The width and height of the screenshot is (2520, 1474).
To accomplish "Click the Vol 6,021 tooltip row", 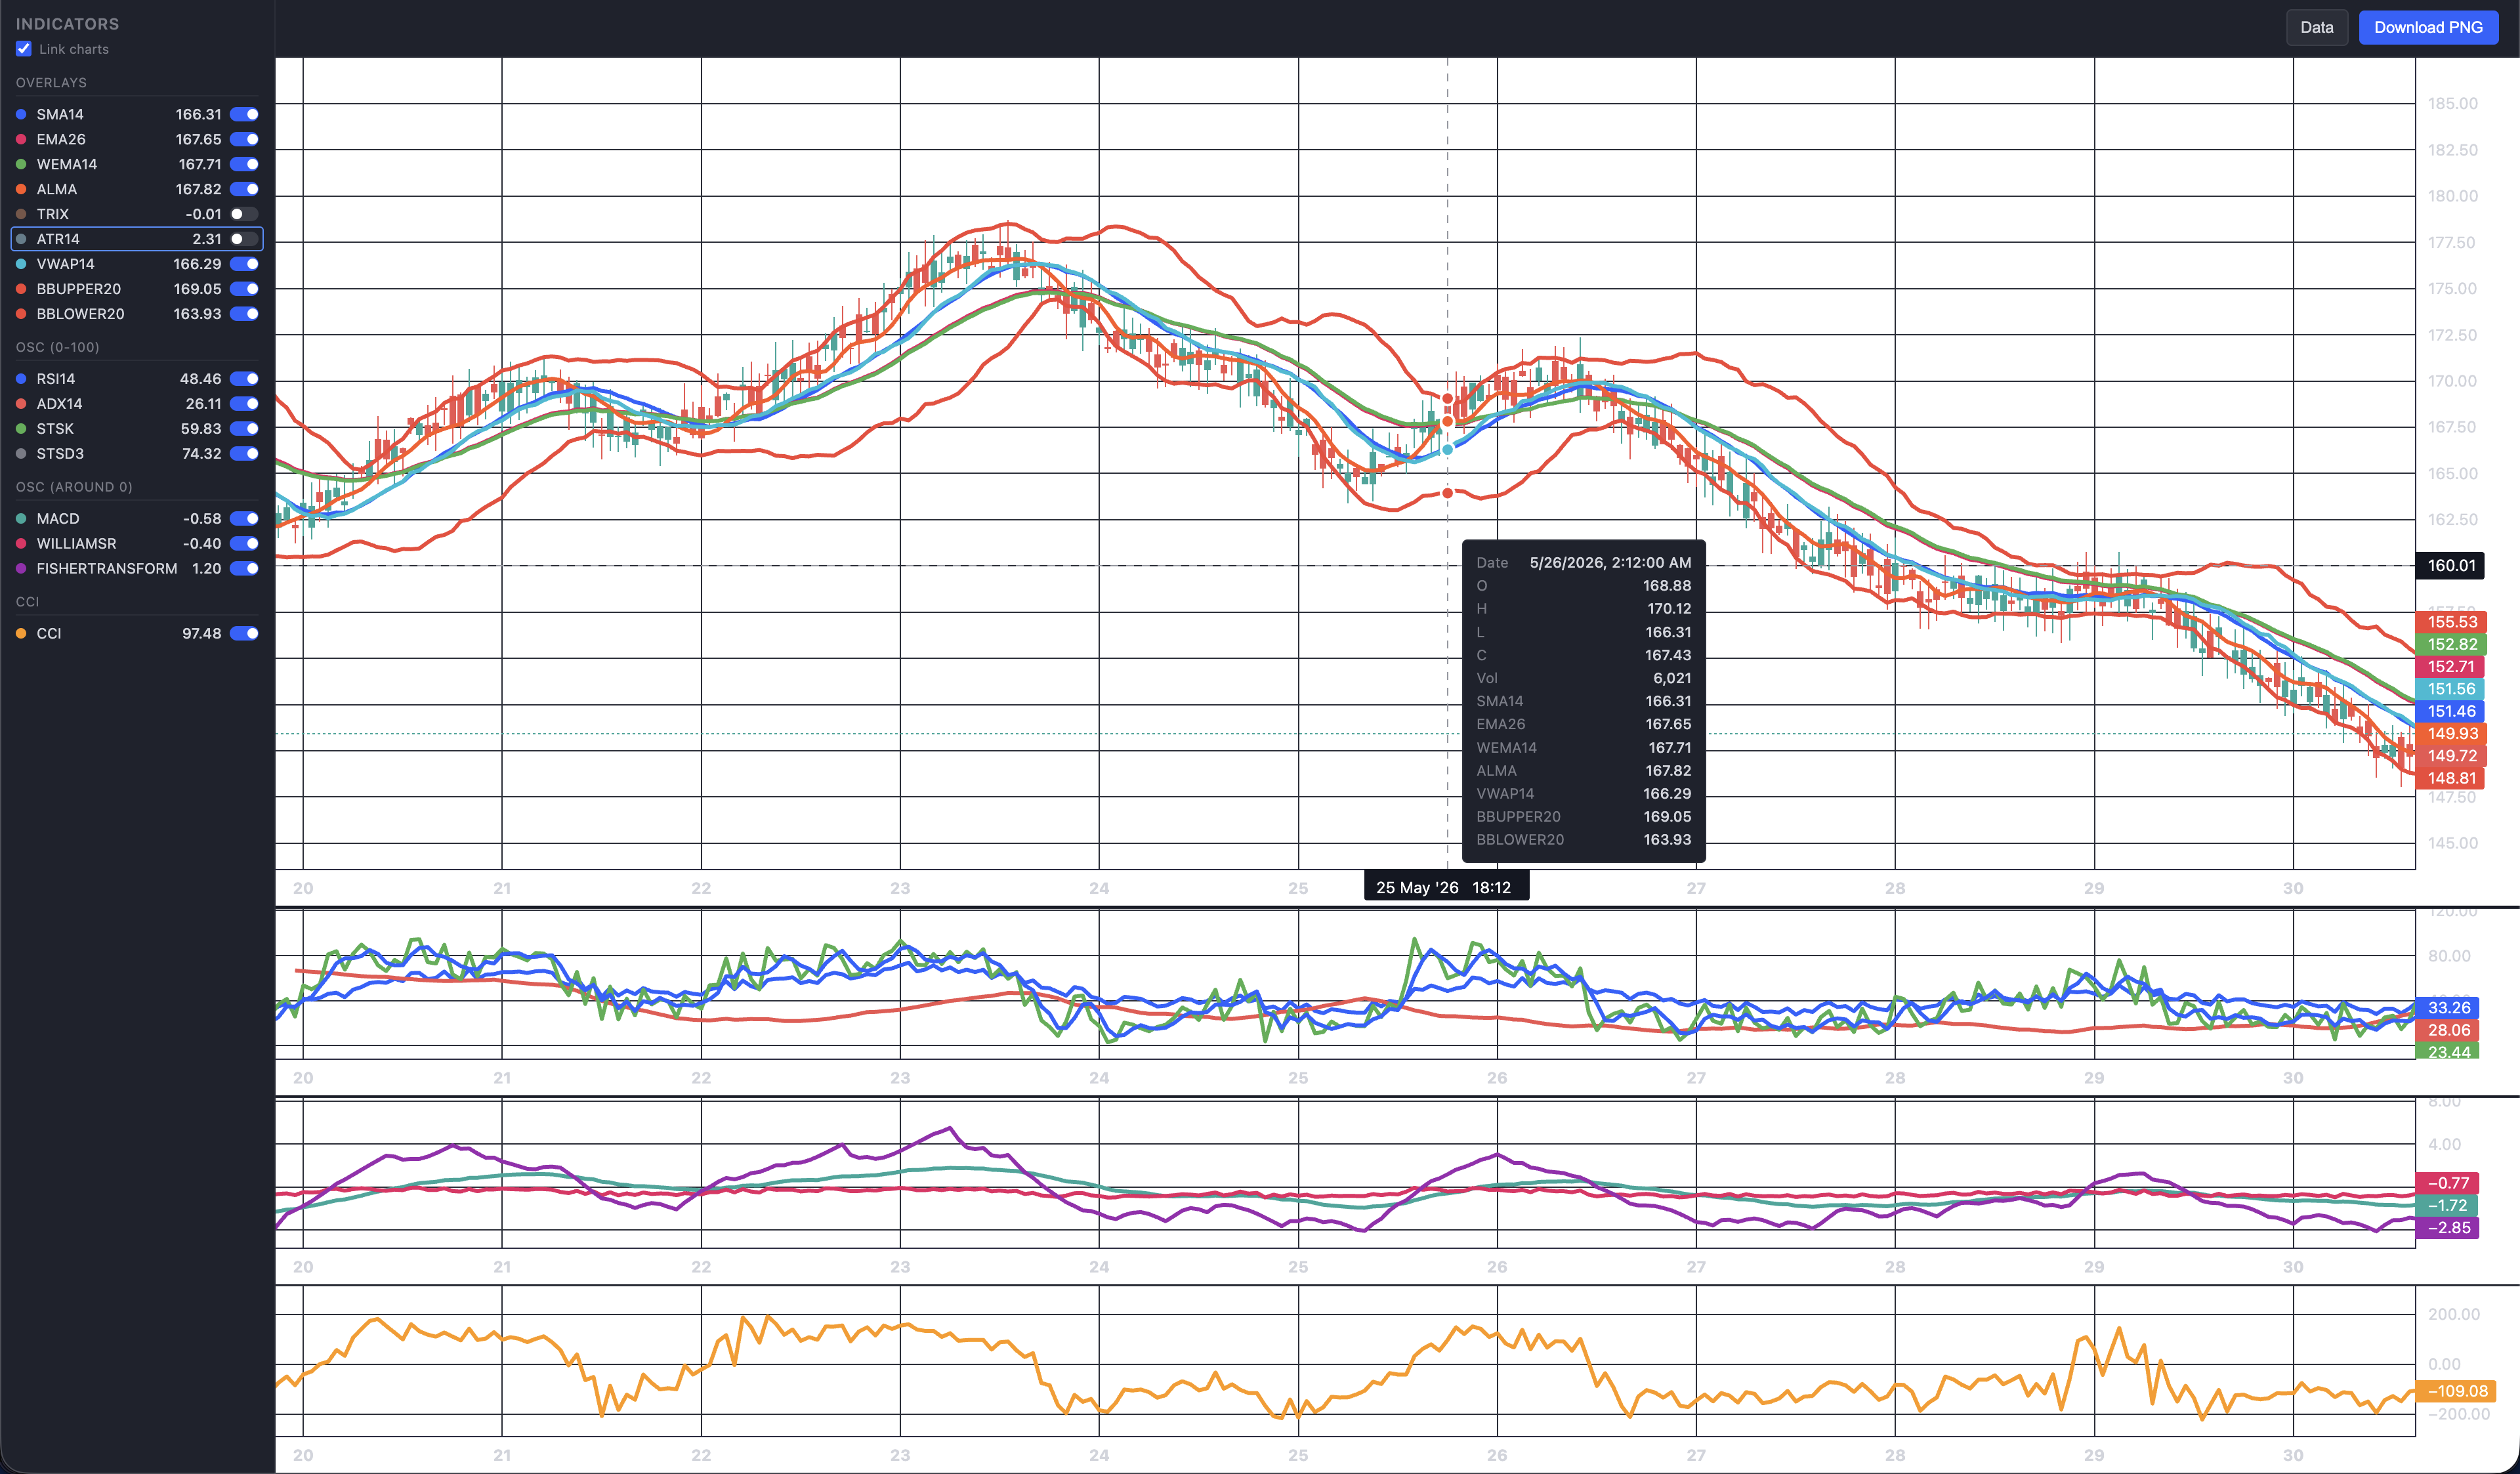I will click(1584, 678).
